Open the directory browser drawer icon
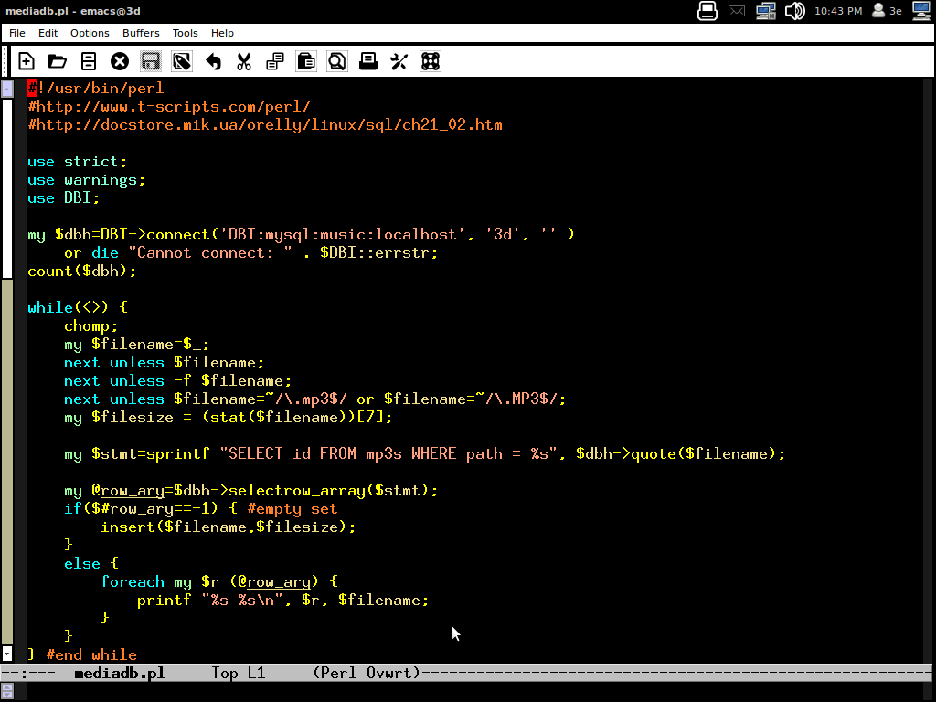936x702 pixels. pos(89,61)
